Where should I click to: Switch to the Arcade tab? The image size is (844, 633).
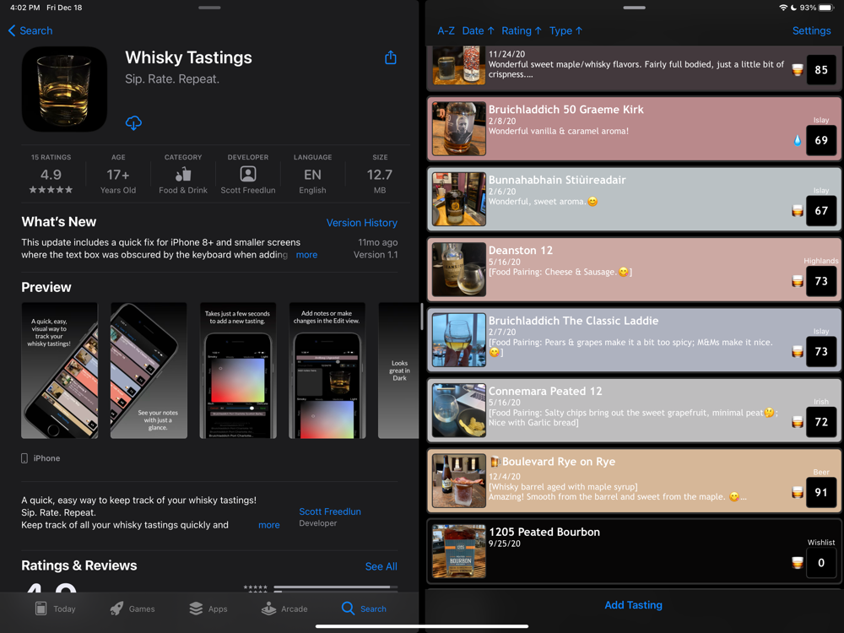click(x=284, y=609)
